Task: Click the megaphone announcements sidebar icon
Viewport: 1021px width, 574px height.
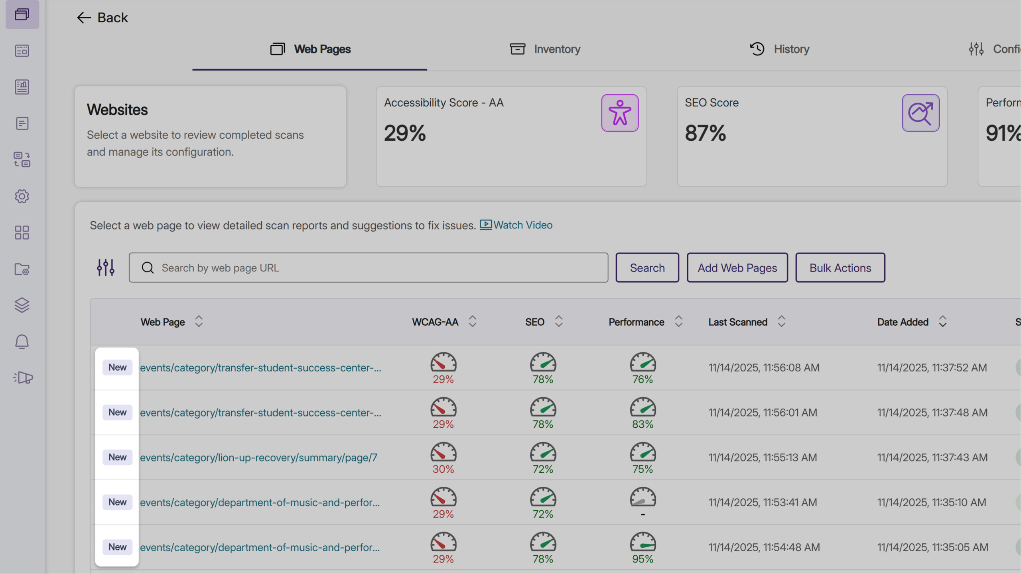Action: coord(23,377)
